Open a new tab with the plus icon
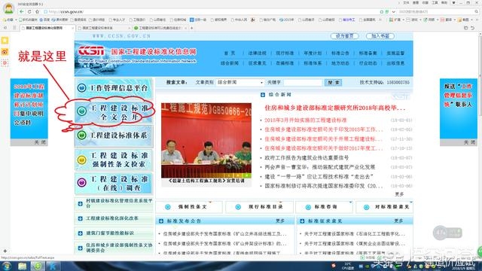The width and height of the screenshot is (482, 271). [192, 28]
